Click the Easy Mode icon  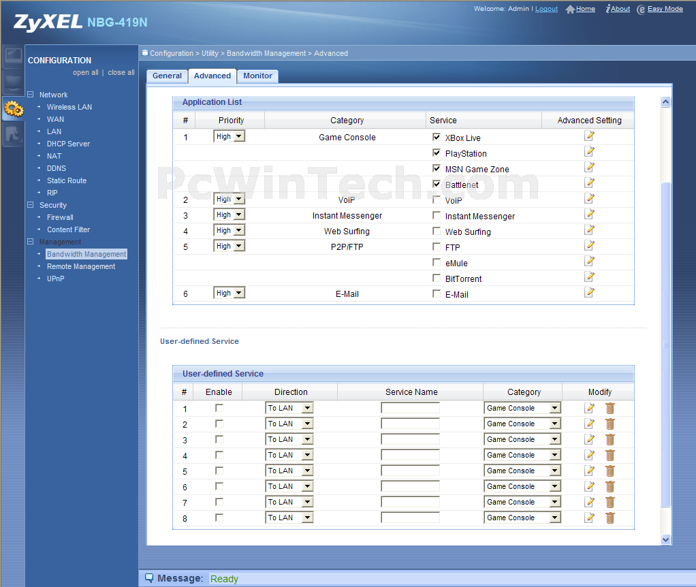(641, 10)
